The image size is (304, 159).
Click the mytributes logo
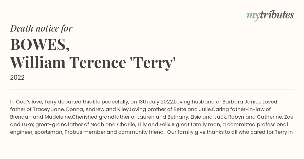click(x=270, y=15)
